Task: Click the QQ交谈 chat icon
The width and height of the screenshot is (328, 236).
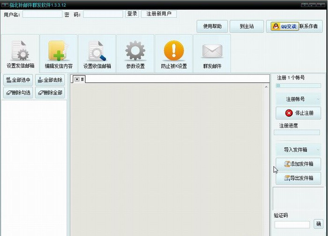Action: pos(285,26)
